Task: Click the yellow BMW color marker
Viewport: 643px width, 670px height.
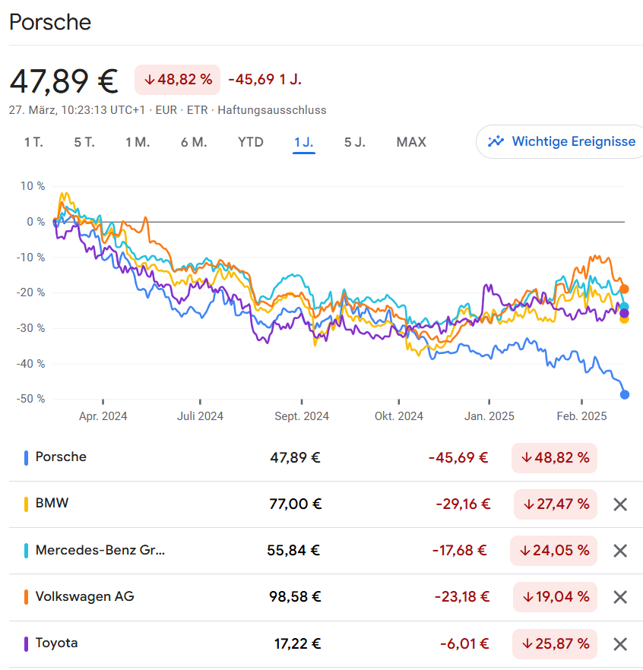Action: 26,504
